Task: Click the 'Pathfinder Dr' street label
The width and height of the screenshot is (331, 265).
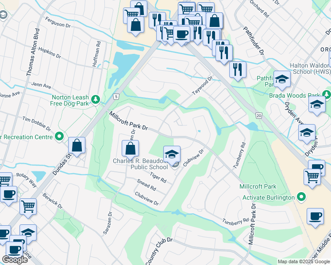Action: [254, 41]
